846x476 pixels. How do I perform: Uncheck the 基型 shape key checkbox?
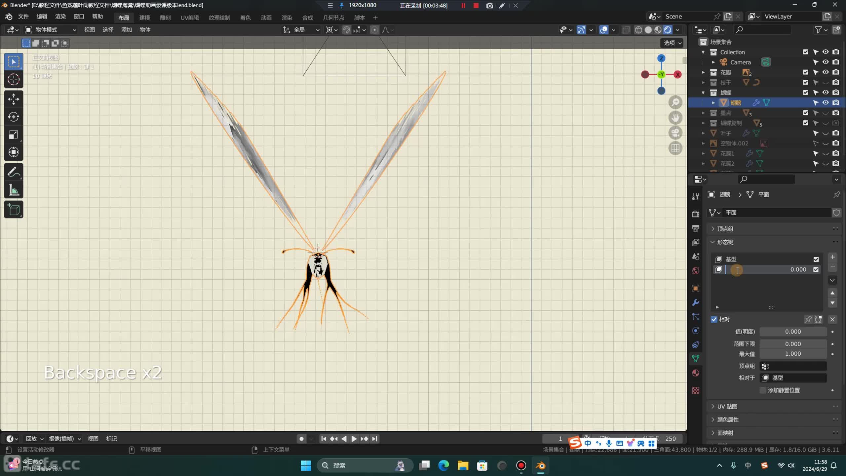[x=816, y=259]
